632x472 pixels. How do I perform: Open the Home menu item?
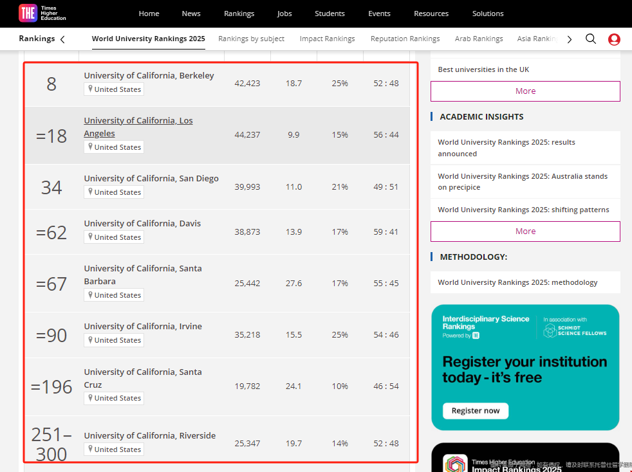point(149,14)
